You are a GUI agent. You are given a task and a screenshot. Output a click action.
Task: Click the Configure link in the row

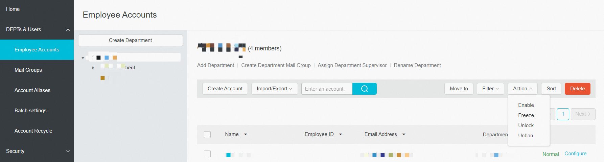click(575, 154)
